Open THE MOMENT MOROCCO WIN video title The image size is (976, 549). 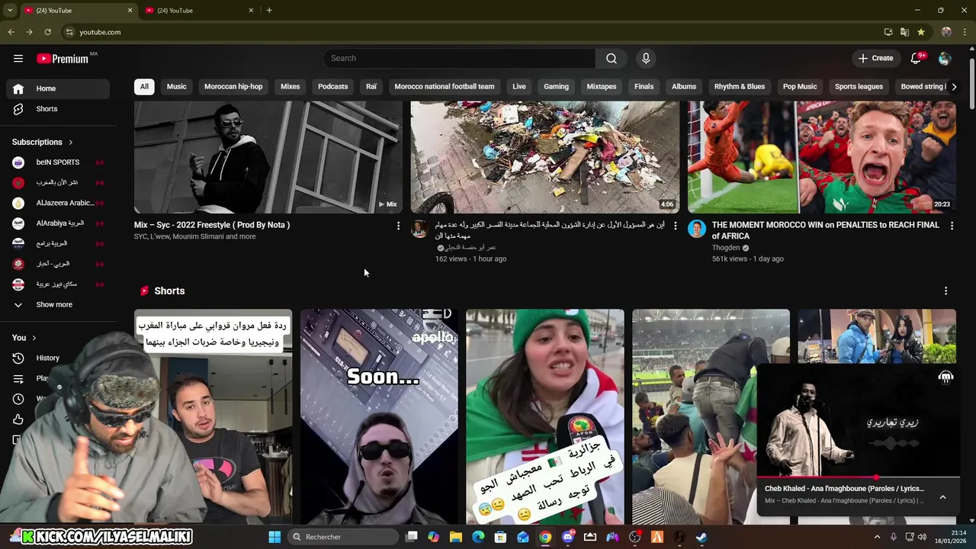click(826, 230)
